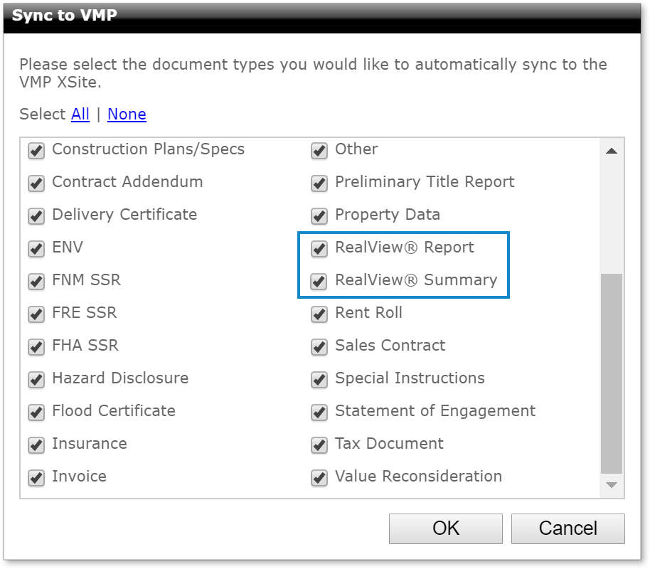Click the scrollbar down arrow
The height and width of the screenshot is (569, 650).
tap(612, 485)
